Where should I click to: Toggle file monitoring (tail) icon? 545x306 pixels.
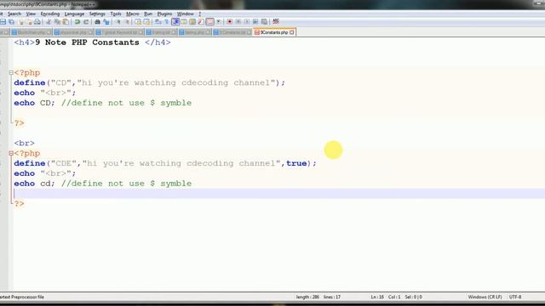218,22
